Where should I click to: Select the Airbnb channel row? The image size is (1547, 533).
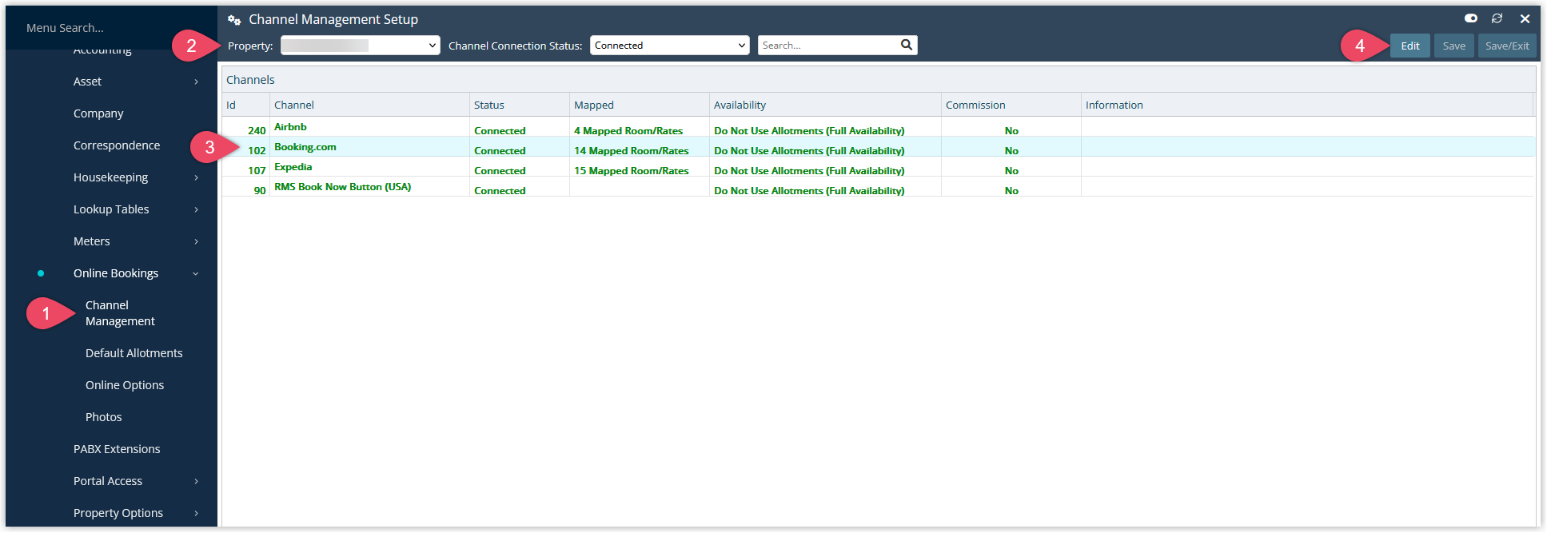tap(878, 127)
